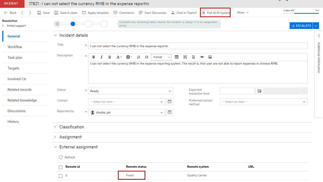Check the Remote id 6 row checkbox
The image size is (323, 182).
point(60,176)
